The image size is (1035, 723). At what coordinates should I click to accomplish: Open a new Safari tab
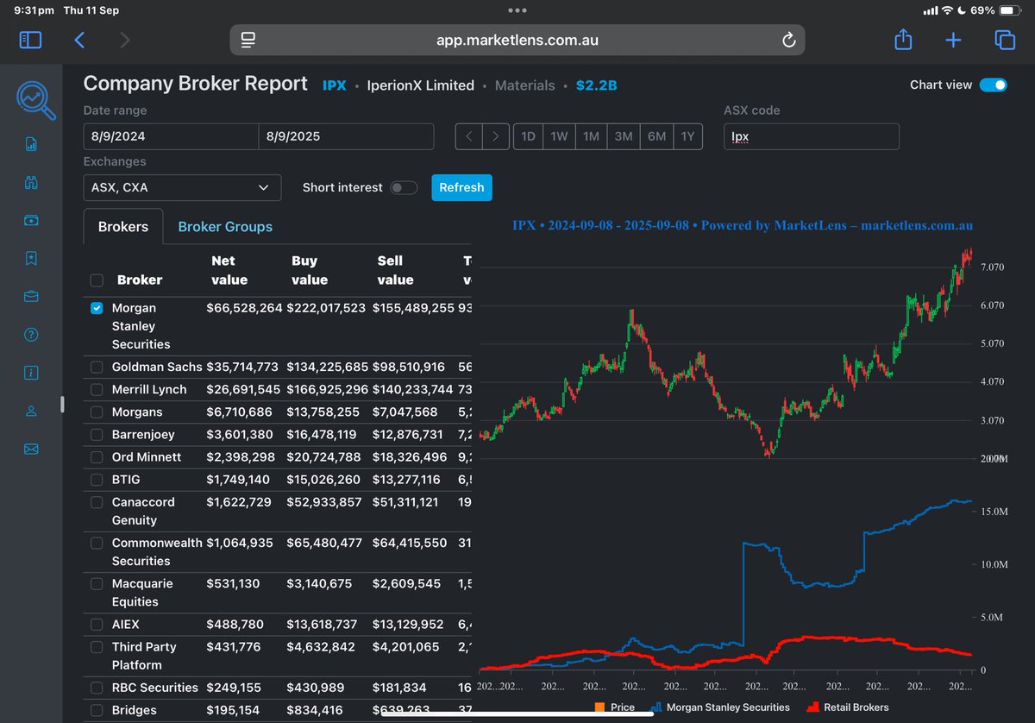953,40
